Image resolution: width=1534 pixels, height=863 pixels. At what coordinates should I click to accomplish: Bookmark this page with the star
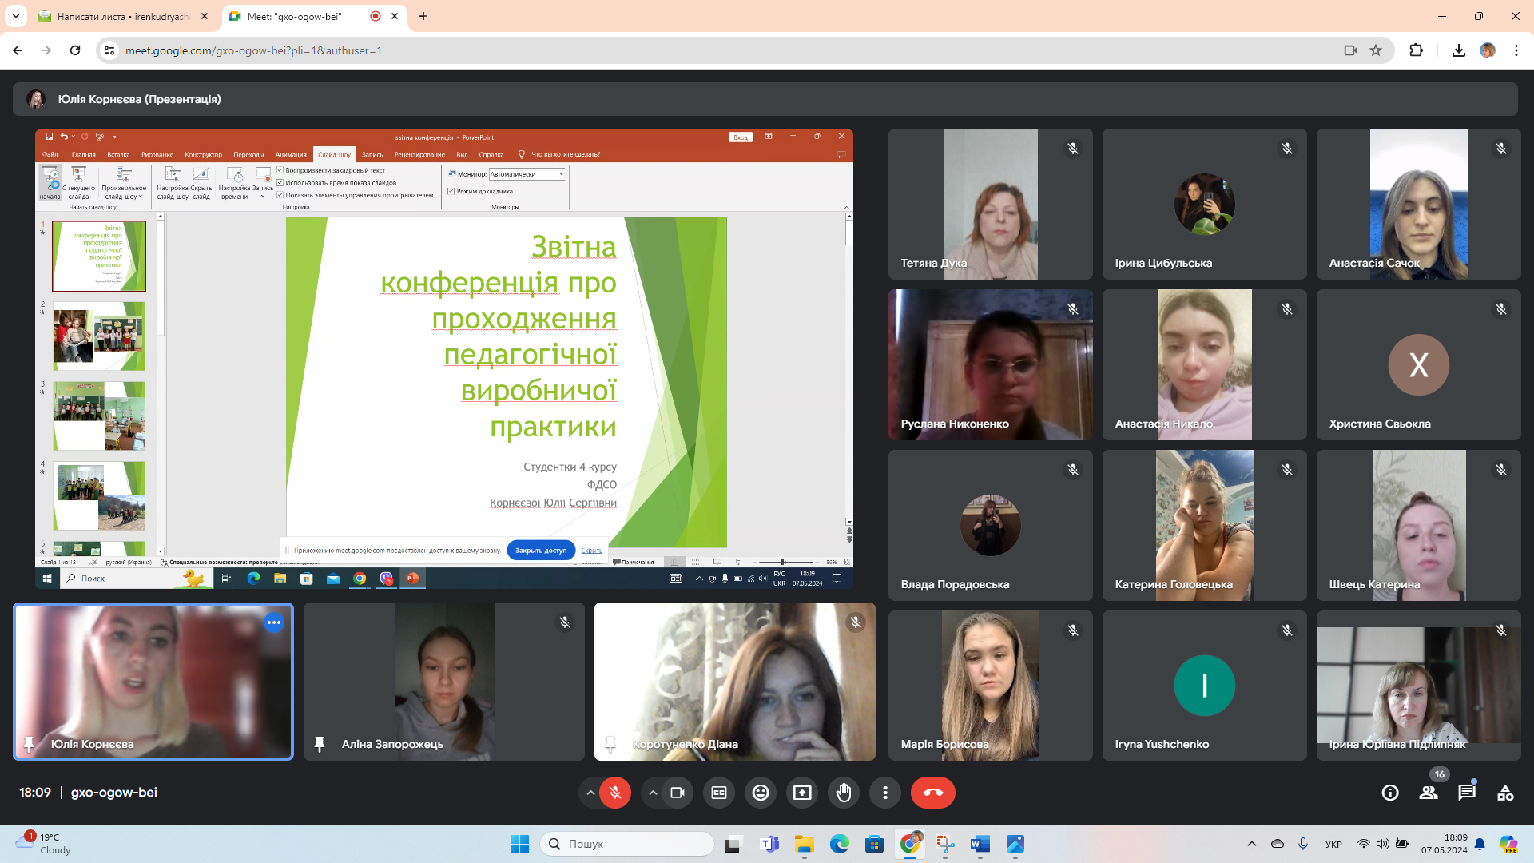pyautogui.click(x=1376, y=50)
